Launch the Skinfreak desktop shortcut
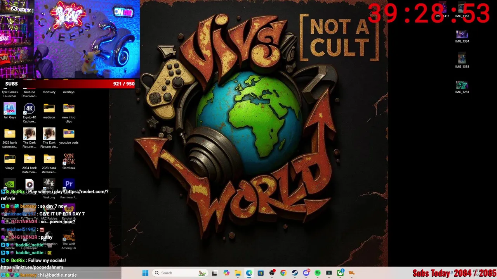Image resolution: width=497 pixels, height=279 pixels. [x=69, y=162]
